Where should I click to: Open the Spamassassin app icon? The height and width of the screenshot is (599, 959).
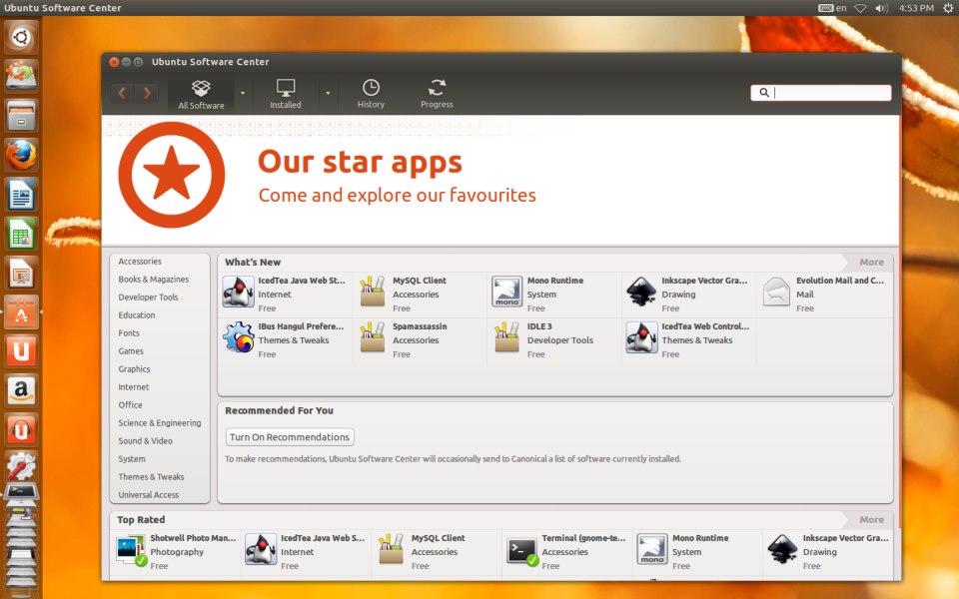(x=373, y=337)
